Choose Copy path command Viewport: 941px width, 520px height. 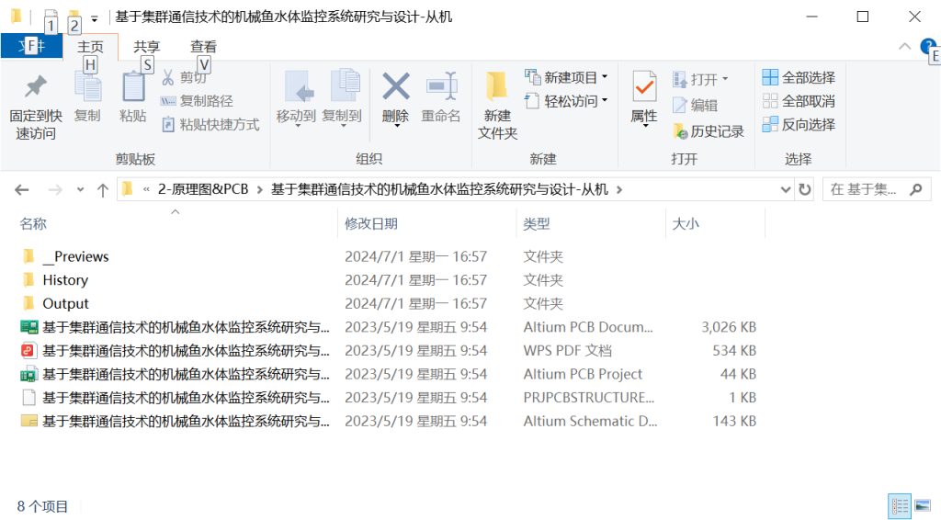click(197, 101)
